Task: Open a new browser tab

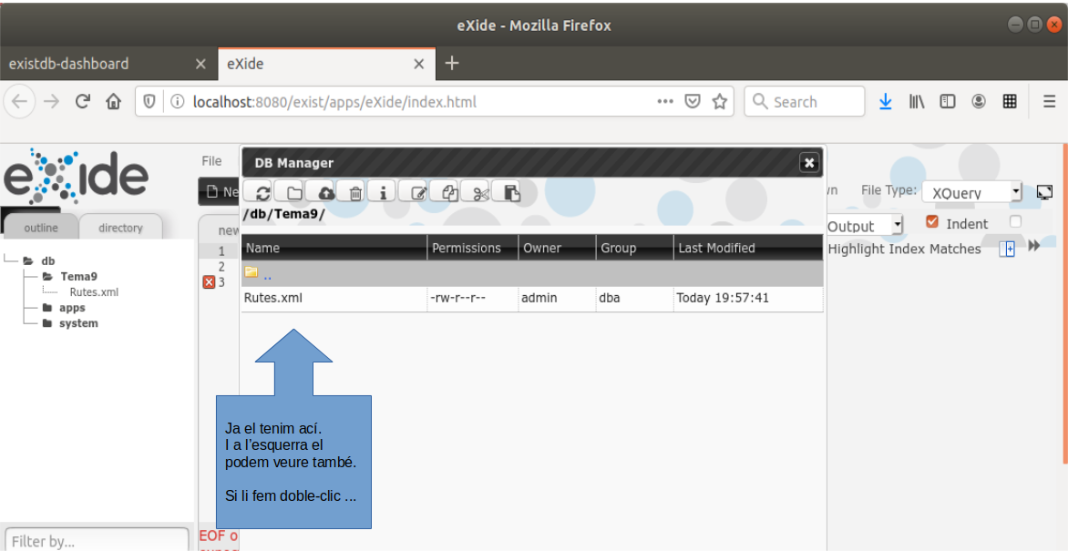Action: coord(452,64)
